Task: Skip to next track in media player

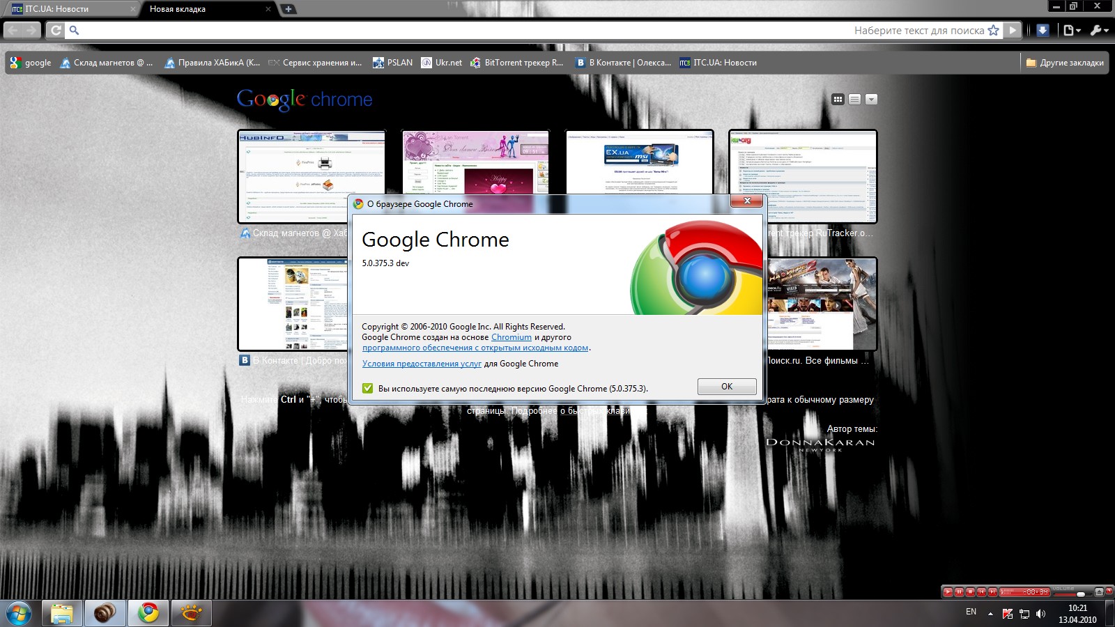Action: (x=992, y=592)
